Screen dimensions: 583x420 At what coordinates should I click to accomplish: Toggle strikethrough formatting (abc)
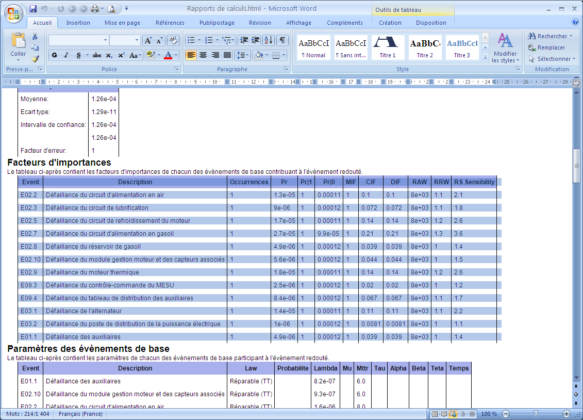click(97, 55)
